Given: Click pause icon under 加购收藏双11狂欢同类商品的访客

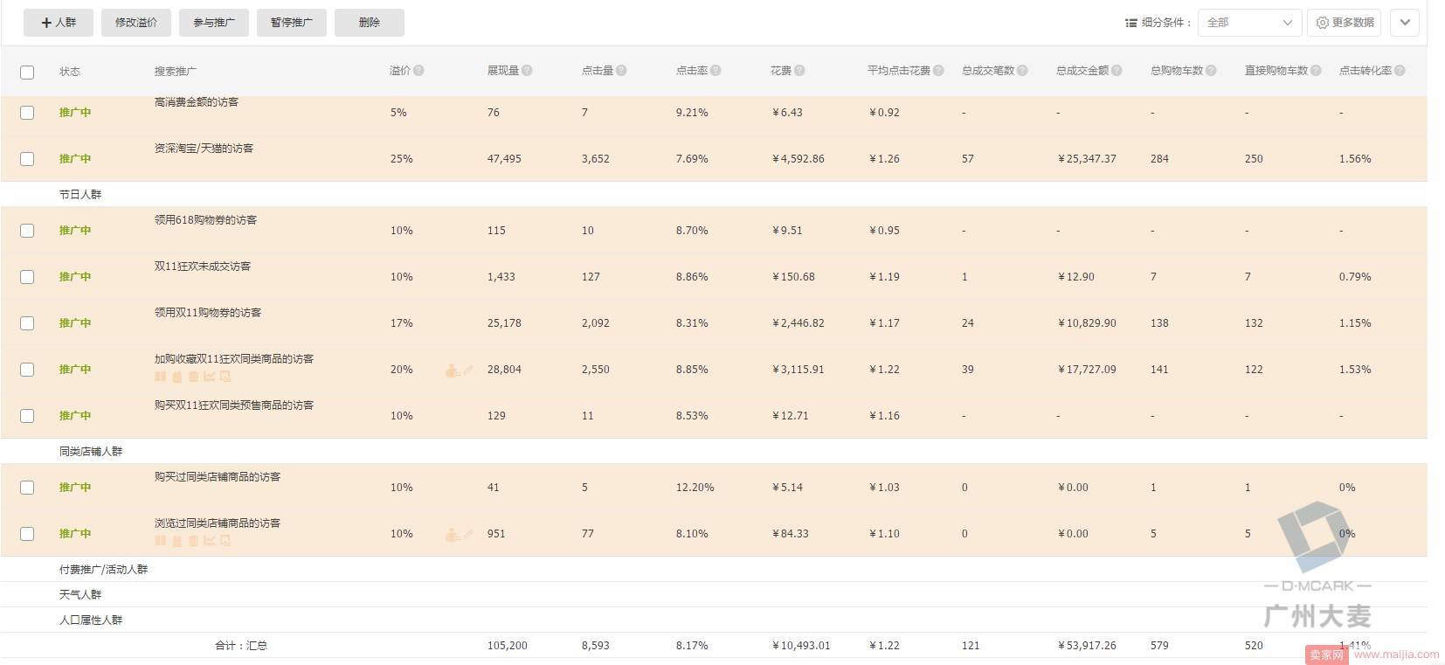Looking at the screenshot, I should tap(161, 377).
